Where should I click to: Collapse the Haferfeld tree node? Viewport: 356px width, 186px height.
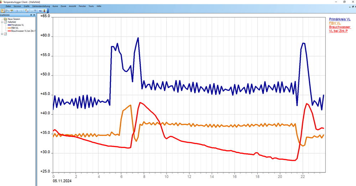[2, 22]
